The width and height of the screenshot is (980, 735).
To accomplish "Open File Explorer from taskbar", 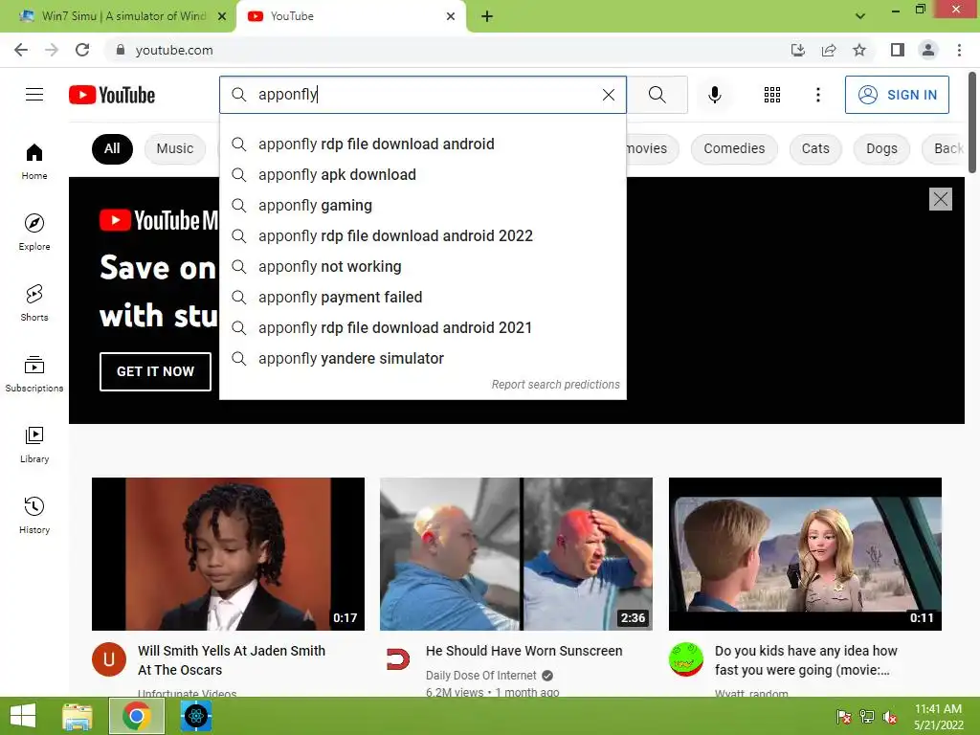I will 78,716.
